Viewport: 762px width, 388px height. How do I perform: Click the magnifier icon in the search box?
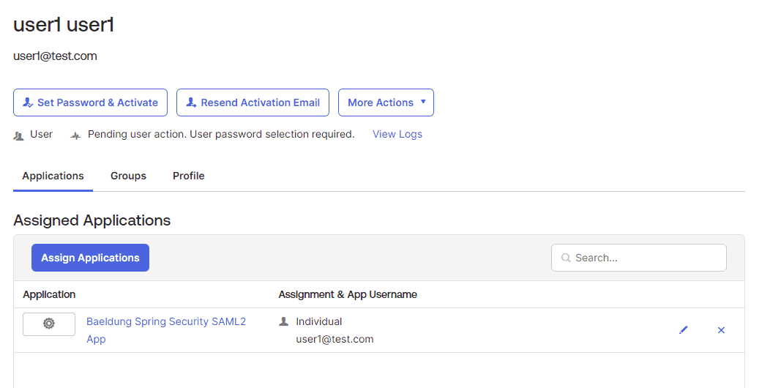[565, 258]
